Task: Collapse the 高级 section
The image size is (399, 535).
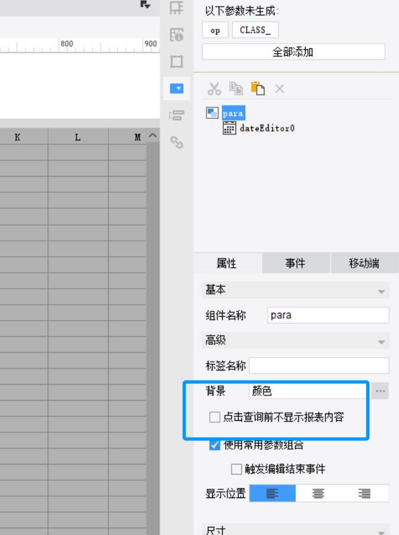Action: (296, 340)
